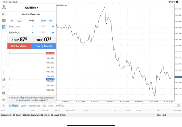Expand the XAUUSDm symbol dropdown
This screenshot has width=182, height=127.
pyautogui.click(x=32, y=8)
